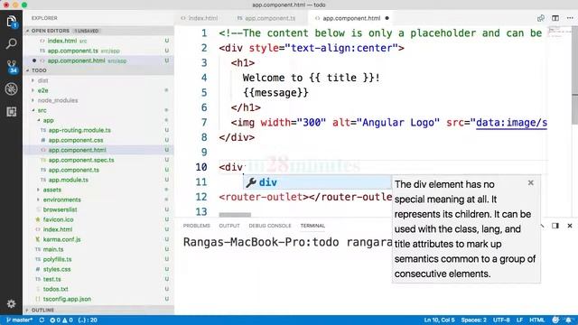Open the Terminal panel tab

[312, 226]
